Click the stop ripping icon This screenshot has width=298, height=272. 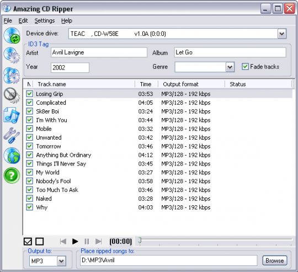pos(12,95)
